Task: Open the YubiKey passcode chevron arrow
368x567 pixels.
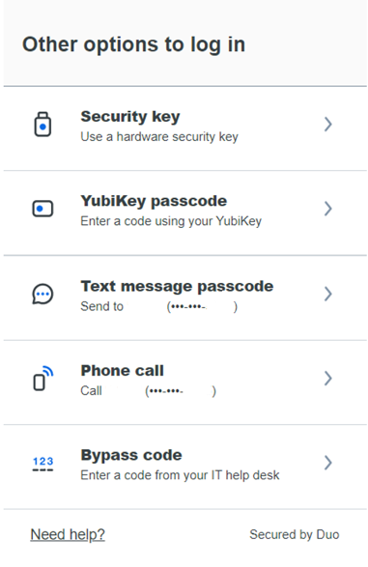Action: [327, 209]
